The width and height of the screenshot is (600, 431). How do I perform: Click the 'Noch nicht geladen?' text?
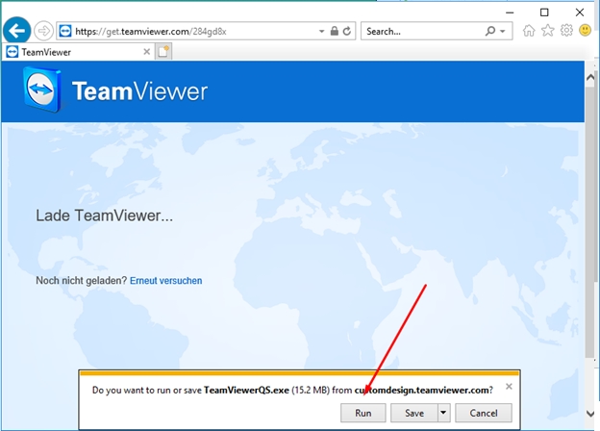(81, 281)
